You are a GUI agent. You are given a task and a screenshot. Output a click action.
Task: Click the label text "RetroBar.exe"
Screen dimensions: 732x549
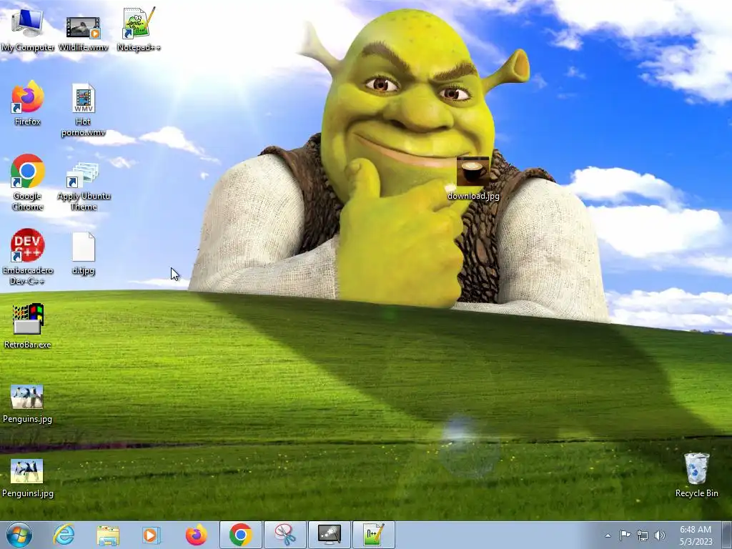[28, 345]
